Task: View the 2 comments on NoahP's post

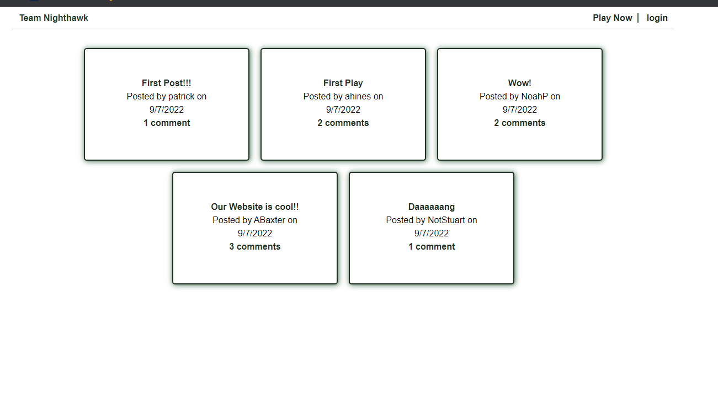Action: pos(519,123)
